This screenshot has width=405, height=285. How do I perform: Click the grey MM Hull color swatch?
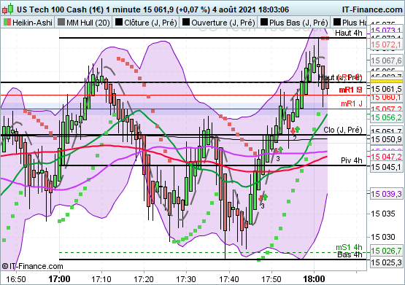(61, 22)
